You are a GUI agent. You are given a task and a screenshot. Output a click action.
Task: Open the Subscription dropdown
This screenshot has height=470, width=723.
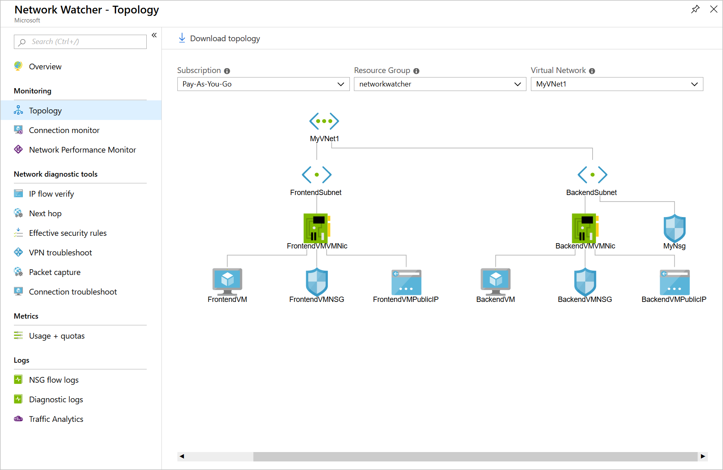click(x=263, y=84)
